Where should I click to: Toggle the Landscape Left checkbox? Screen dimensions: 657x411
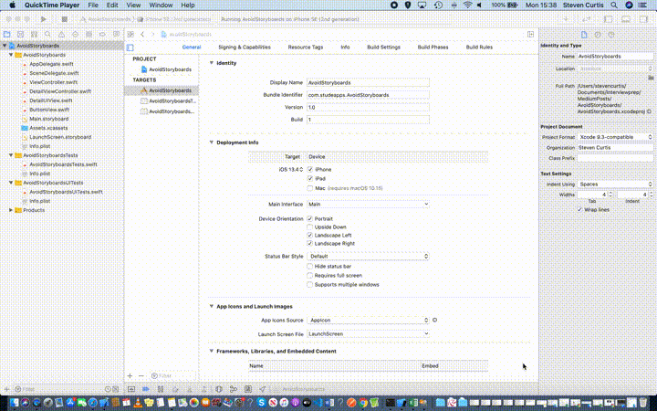pyautogui.click(x=310, y=236)
